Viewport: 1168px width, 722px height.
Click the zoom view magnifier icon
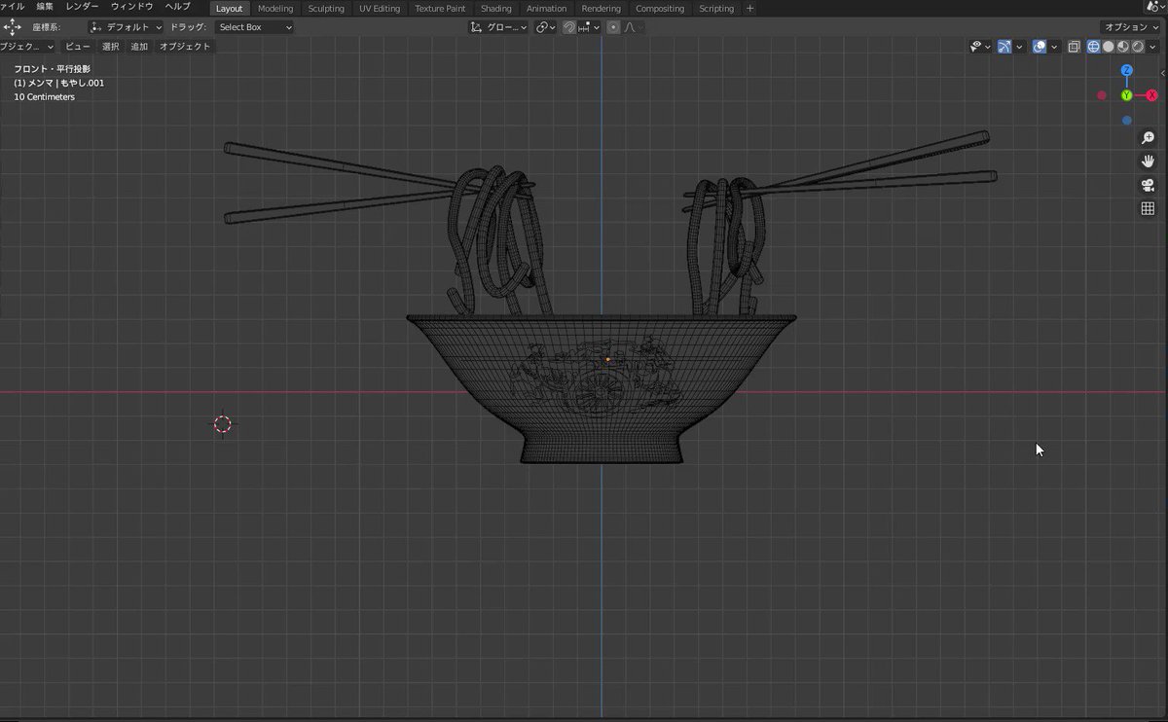1148,138
